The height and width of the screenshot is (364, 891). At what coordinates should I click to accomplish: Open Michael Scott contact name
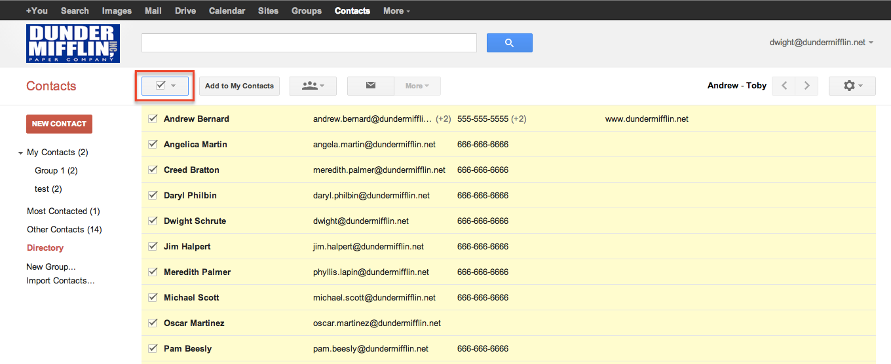191,298
